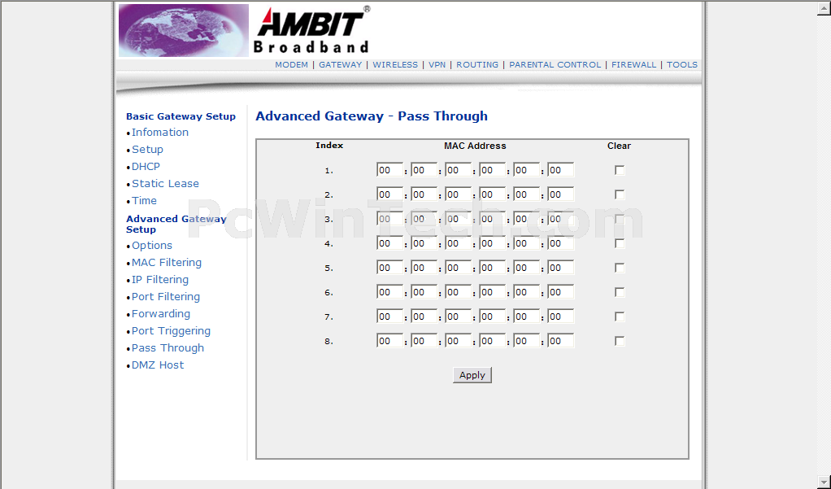The width and height of the screenshot is (831, 489).
Task: Focus fourth MAC octet field of row 6
Action: pos(493,292)
